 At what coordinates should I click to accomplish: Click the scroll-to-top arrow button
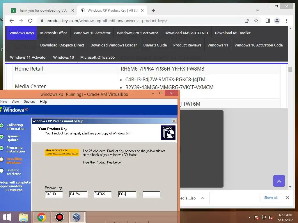coord(279,181)
